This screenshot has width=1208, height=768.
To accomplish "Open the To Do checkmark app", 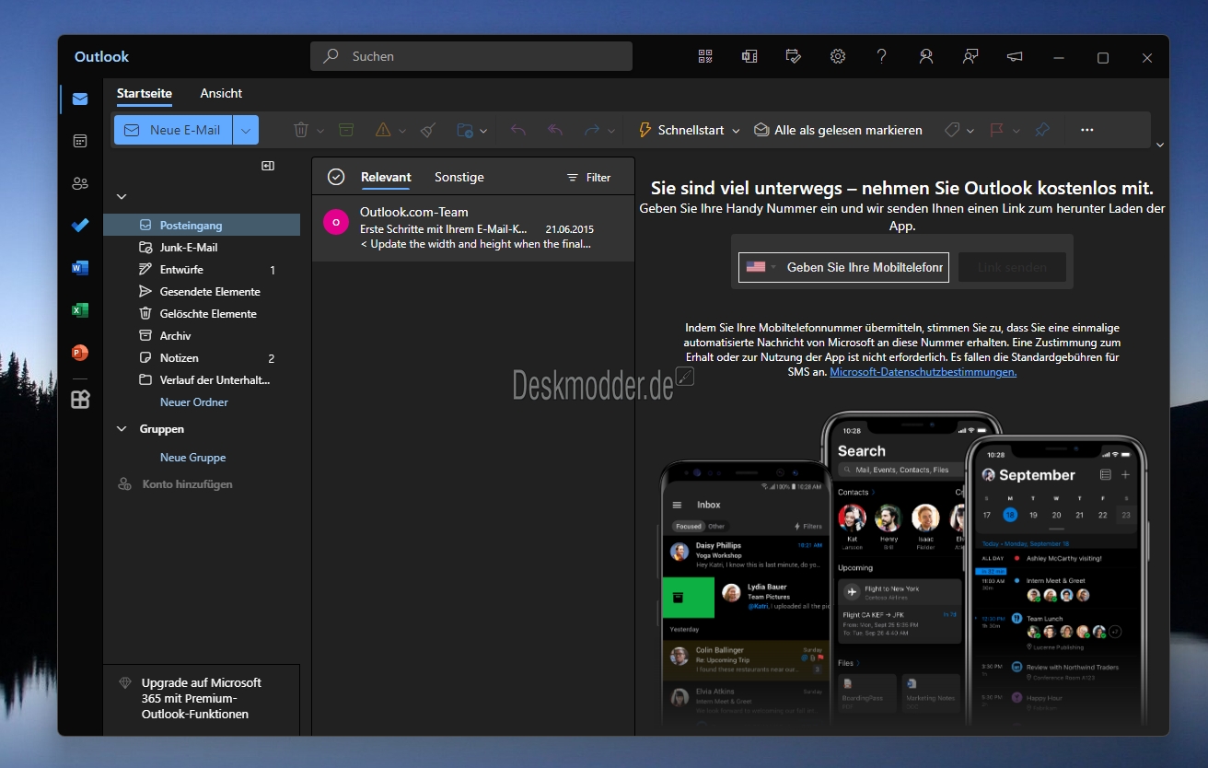I will [80, 225].
